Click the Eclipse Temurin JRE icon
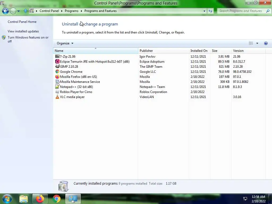 pos(57,61)
